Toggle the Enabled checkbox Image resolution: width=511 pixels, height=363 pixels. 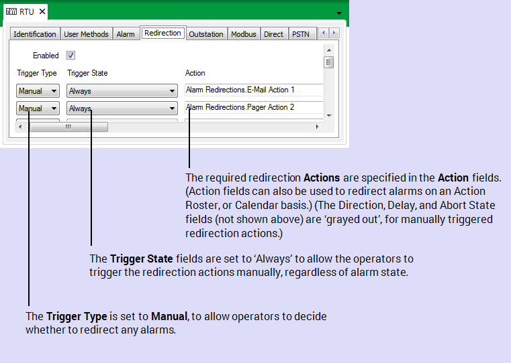[x=71, y=56]
